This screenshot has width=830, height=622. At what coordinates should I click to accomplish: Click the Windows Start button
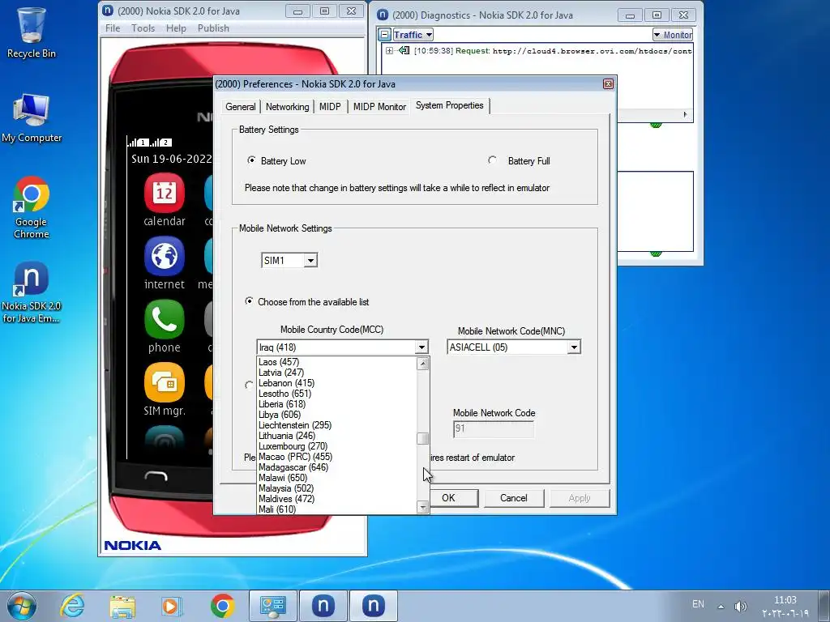pos(22,606)
